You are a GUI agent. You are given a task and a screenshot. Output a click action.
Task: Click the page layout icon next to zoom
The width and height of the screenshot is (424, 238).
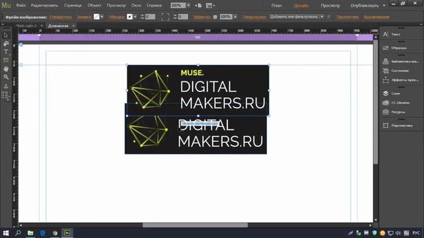point(198,5)
